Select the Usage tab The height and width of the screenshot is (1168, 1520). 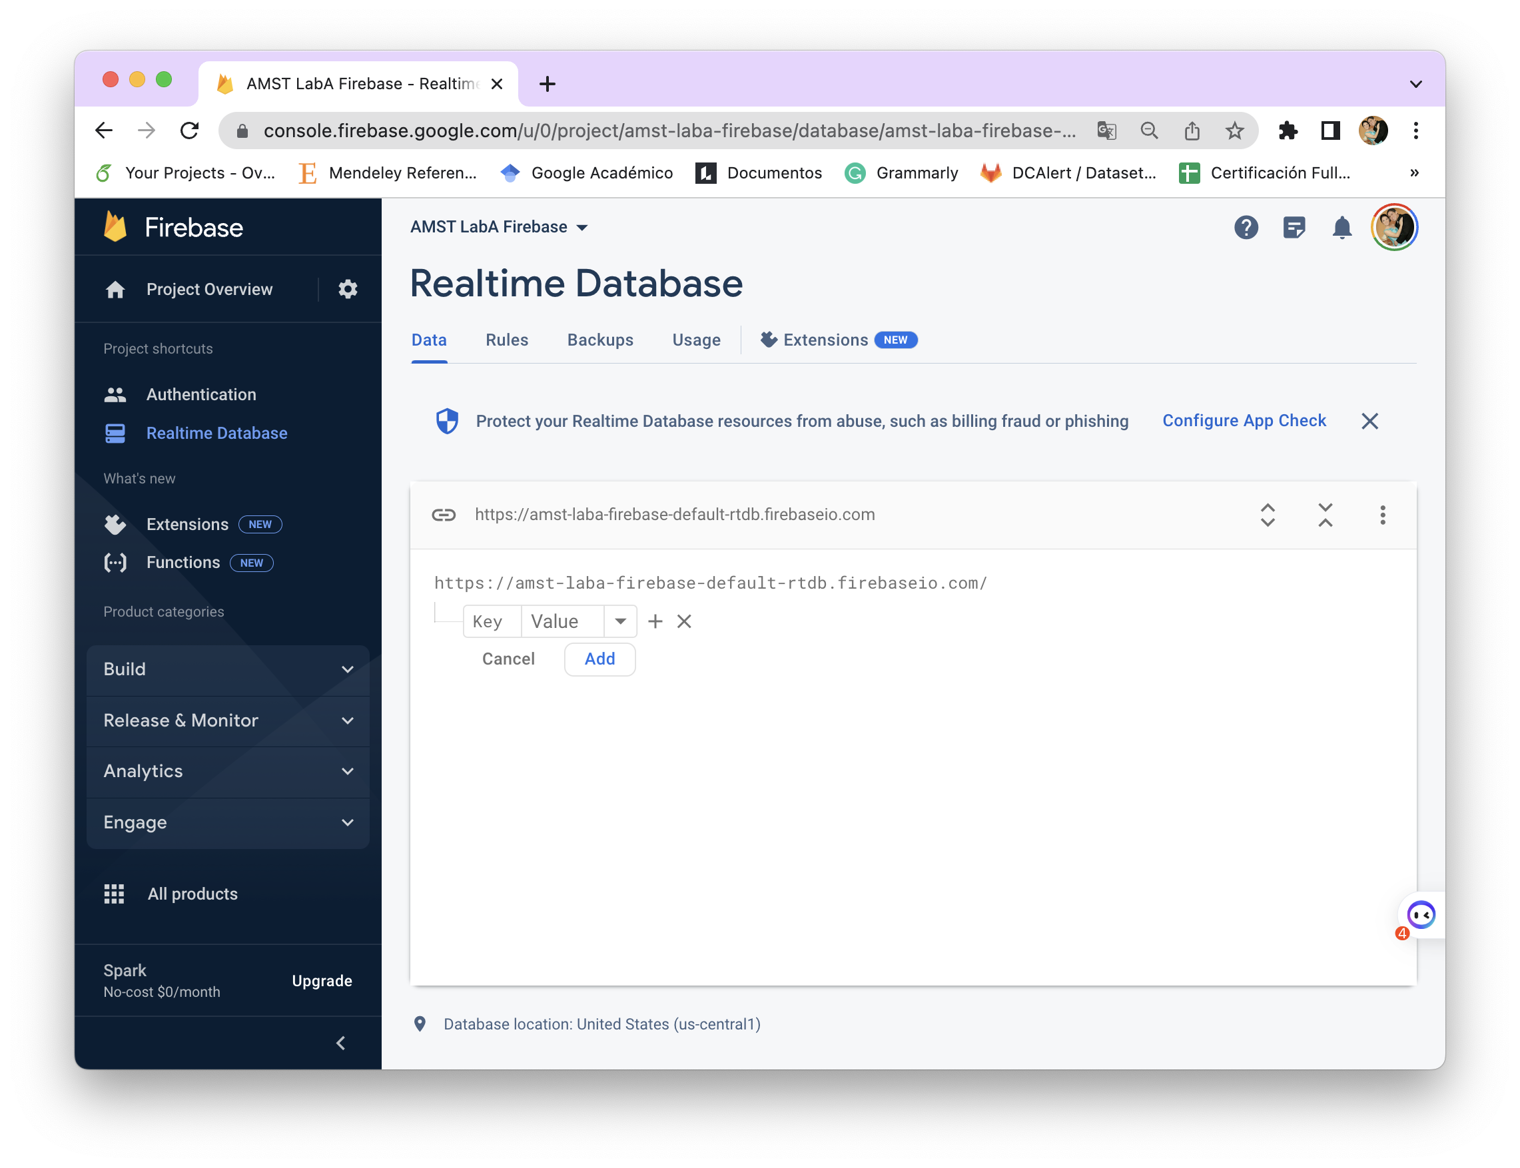pos(697,340)
